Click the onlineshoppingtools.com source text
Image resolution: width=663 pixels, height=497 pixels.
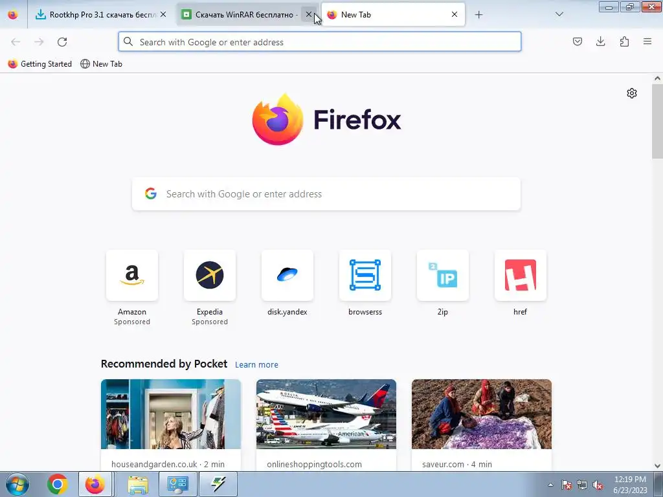(314, 464)
